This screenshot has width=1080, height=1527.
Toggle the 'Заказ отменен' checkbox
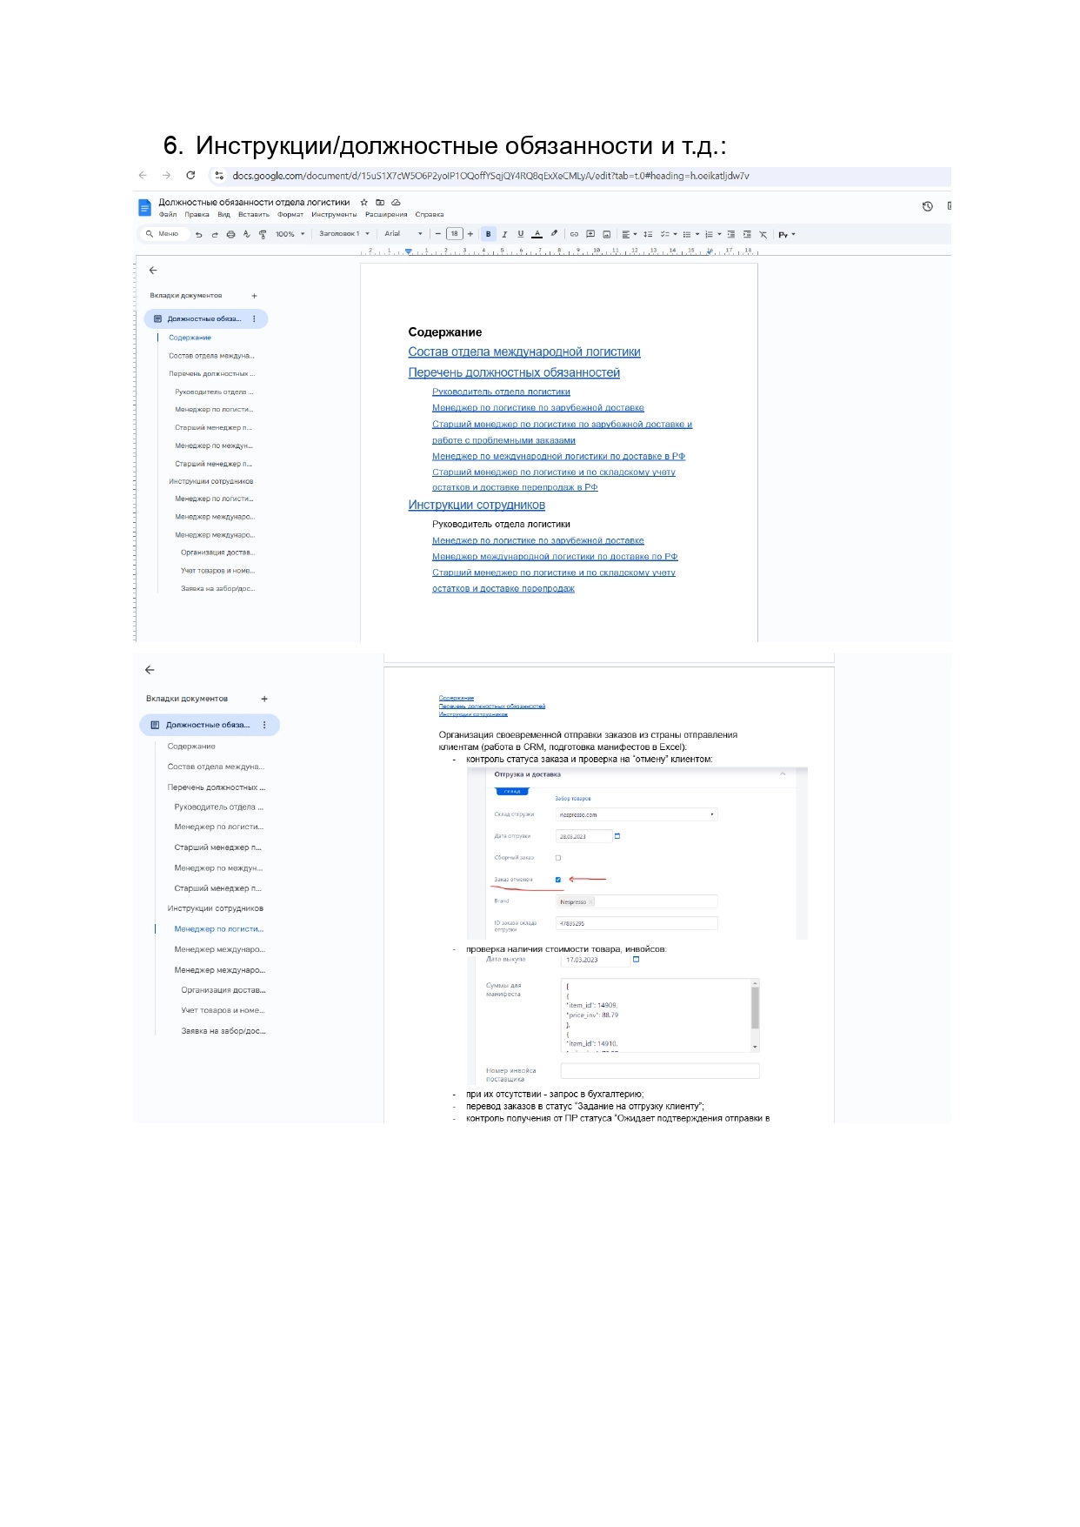click(x=558, y=880)
